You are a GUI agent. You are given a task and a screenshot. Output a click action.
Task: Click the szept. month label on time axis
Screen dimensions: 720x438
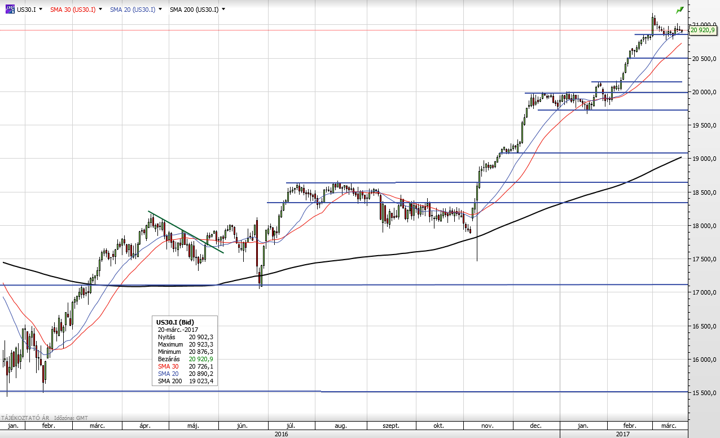tap(390, 426)
